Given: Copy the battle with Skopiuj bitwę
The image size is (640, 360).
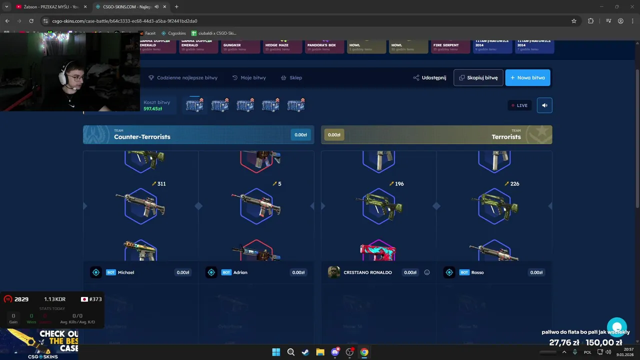Looking at the screenshot, I should (478, 77).
